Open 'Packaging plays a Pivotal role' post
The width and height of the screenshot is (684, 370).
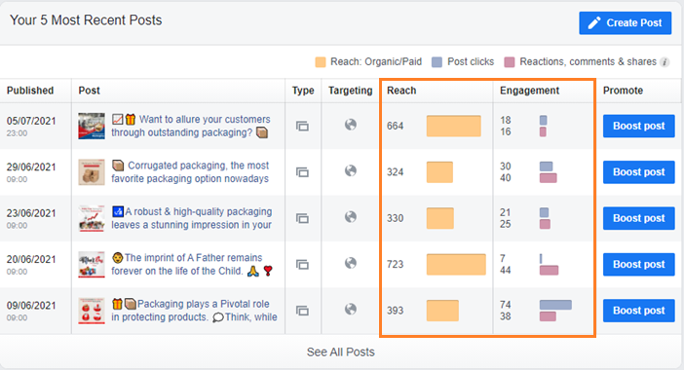pyautogui.click(x=194, y=311)
